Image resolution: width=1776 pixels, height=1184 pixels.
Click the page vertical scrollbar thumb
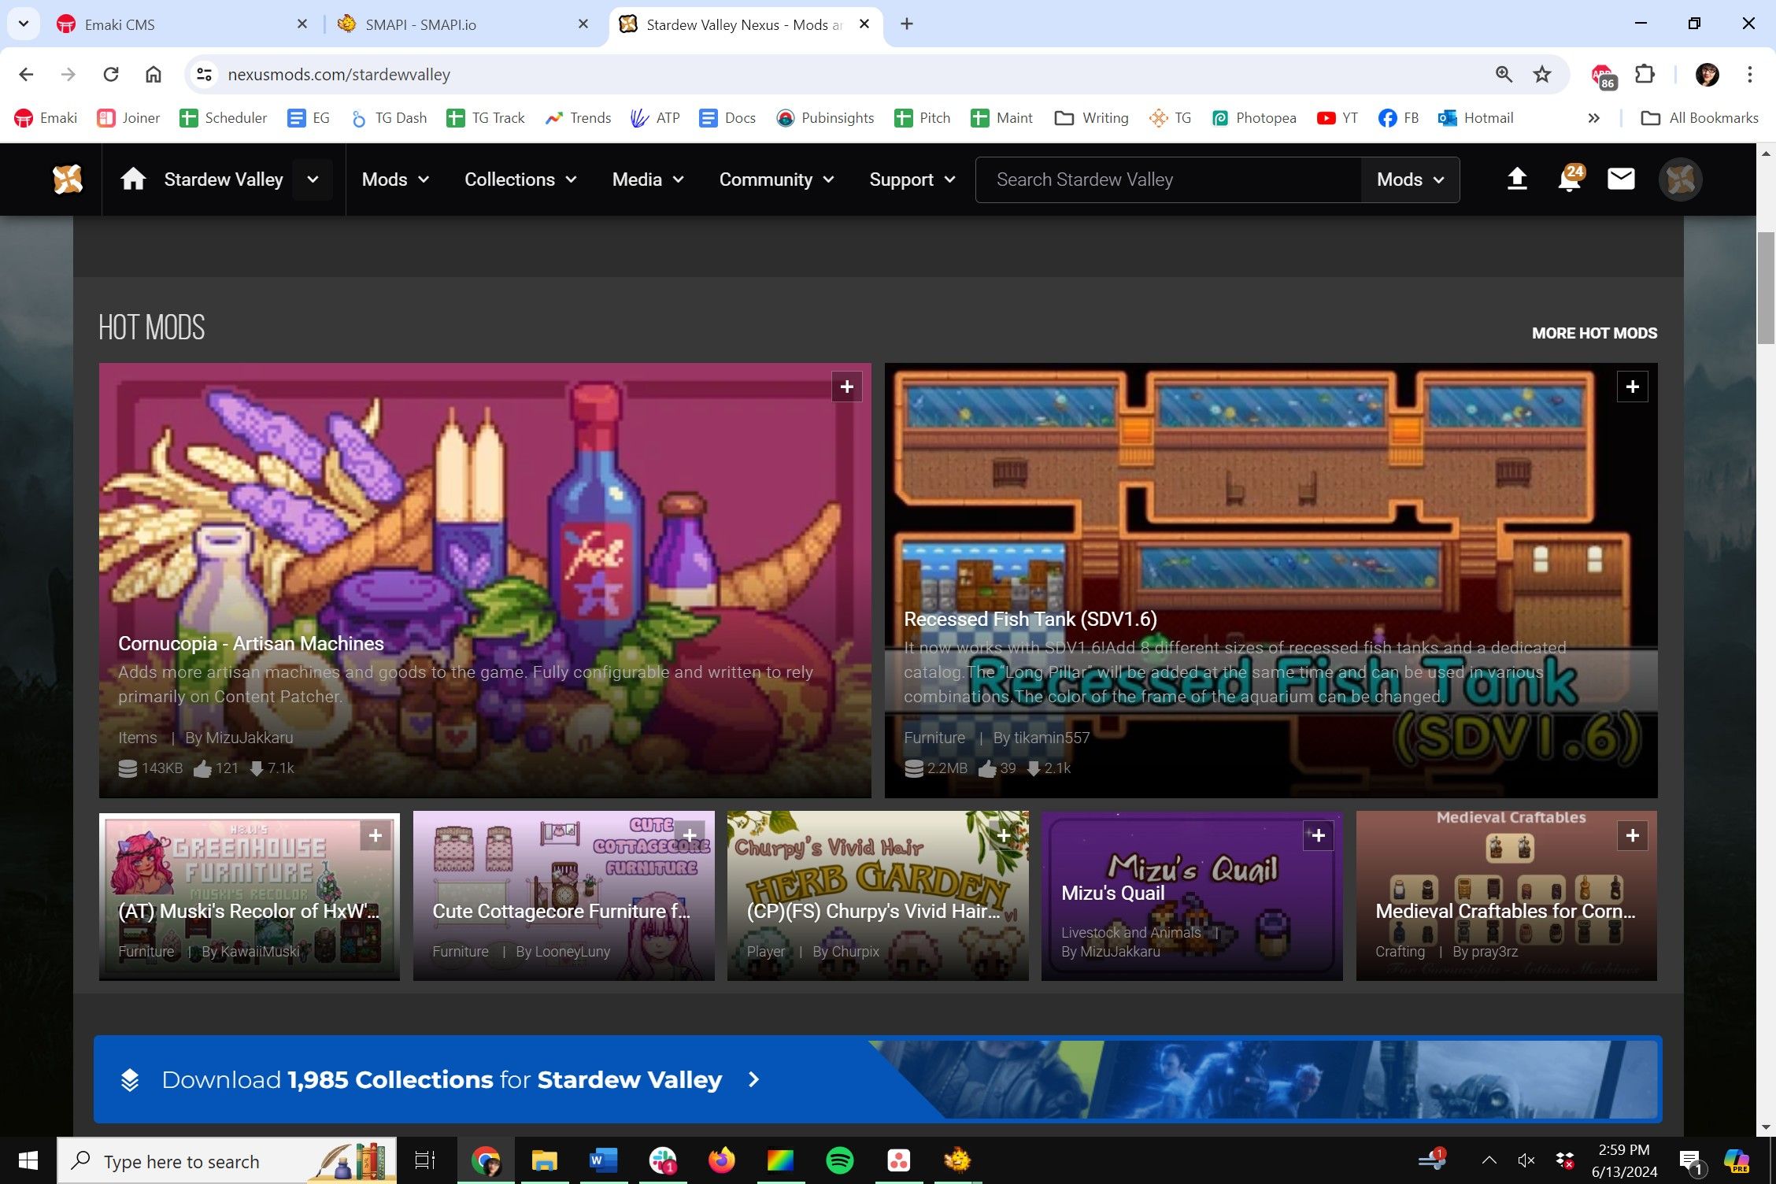[1767, 287]
